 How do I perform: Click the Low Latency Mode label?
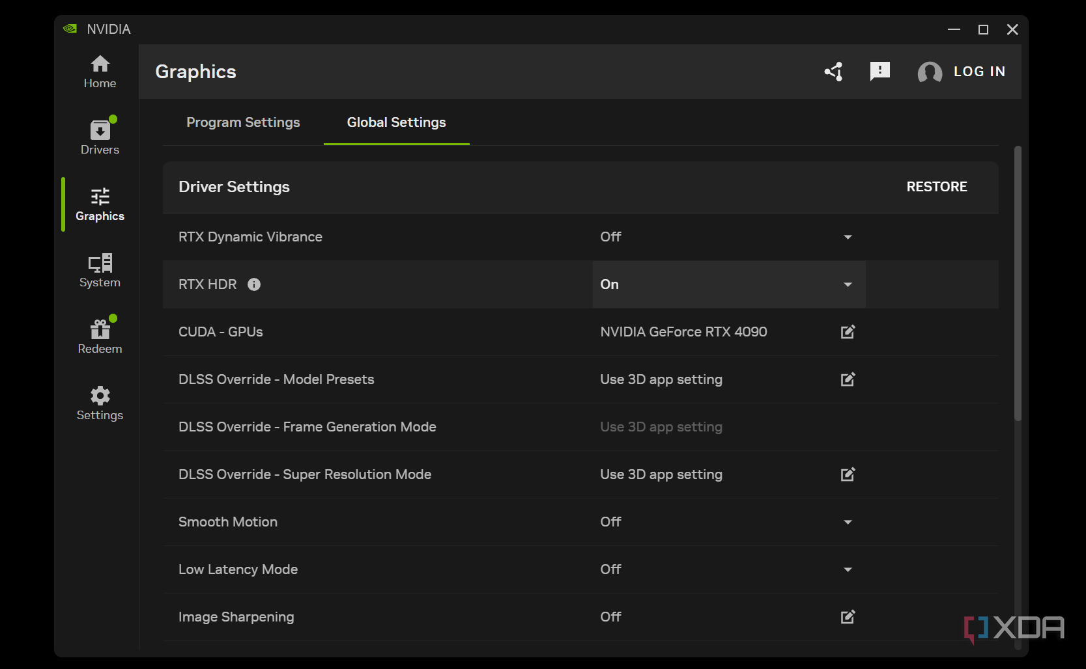click(238, 569)
